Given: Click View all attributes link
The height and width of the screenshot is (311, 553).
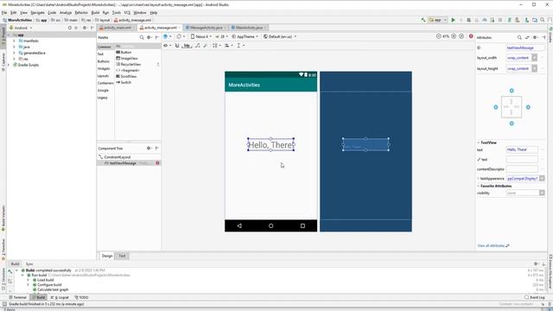Looking at the screenshot, I should tap(491, 245).
